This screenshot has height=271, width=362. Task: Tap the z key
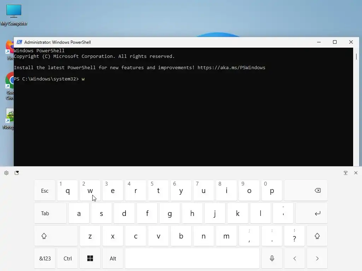pyautogui.click(x=90, y=236)
